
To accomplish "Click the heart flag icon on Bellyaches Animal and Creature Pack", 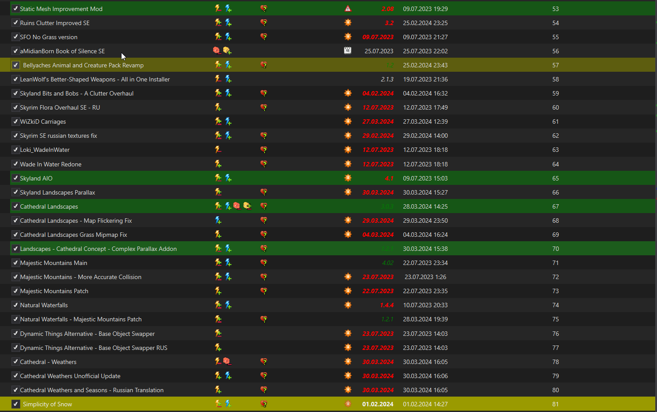I will 264,65.
